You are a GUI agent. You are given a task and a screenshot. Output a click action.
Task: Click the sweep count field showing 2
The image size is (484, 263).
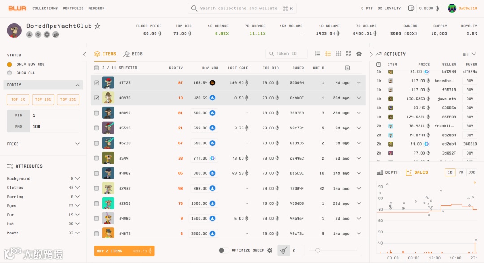297,250
